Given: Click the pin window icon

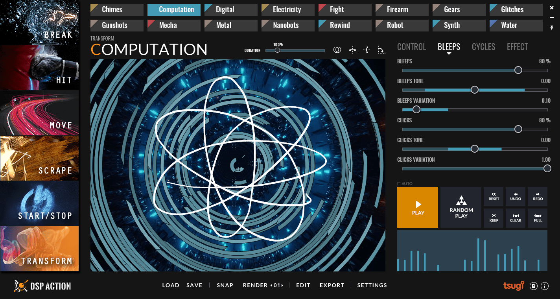Looking at the screenshot, I should click(x=552, y=28).
